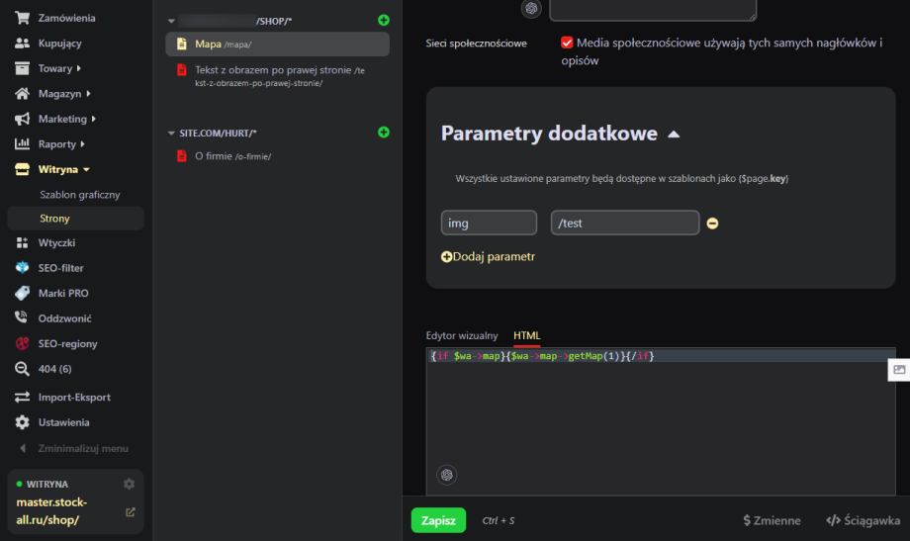Click Zapisz save button
The image size is (910, 541).
pos(438,520)
